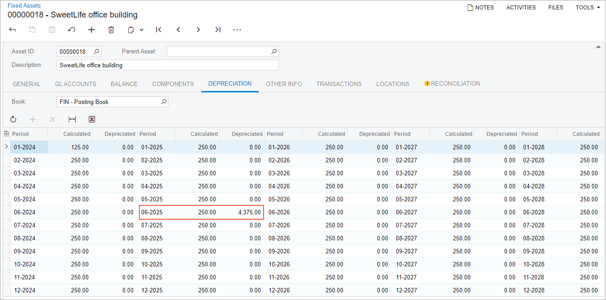
Task: Open the clipboard dropdown arrow
Action: point(142,30)
